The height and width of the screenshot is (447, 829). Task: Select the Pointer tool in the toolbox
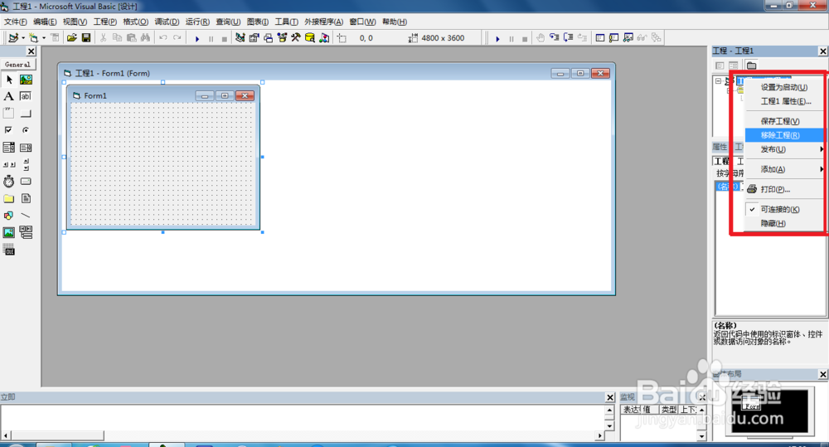tap(9, 80)
